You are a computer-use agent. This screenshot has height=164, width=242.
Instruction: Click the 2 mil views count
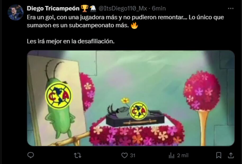pyautogui.click(x=183, y=155)
